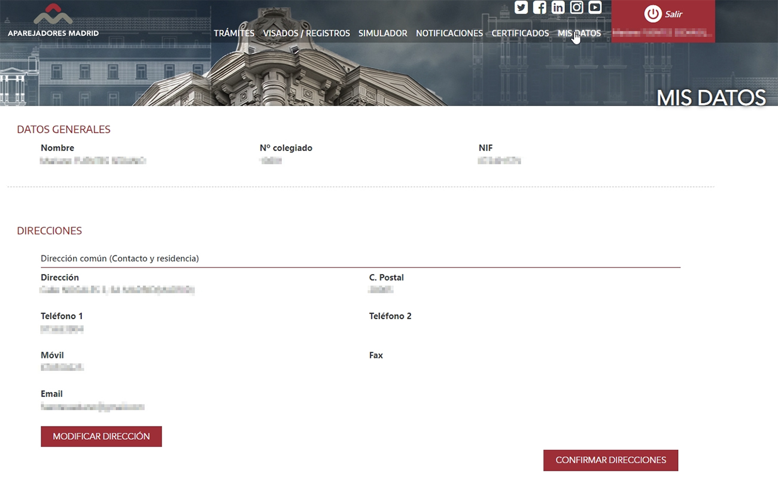The image size is (778, 478).
Task: Open the LinkedIn social icon
Action: point(558,8)
